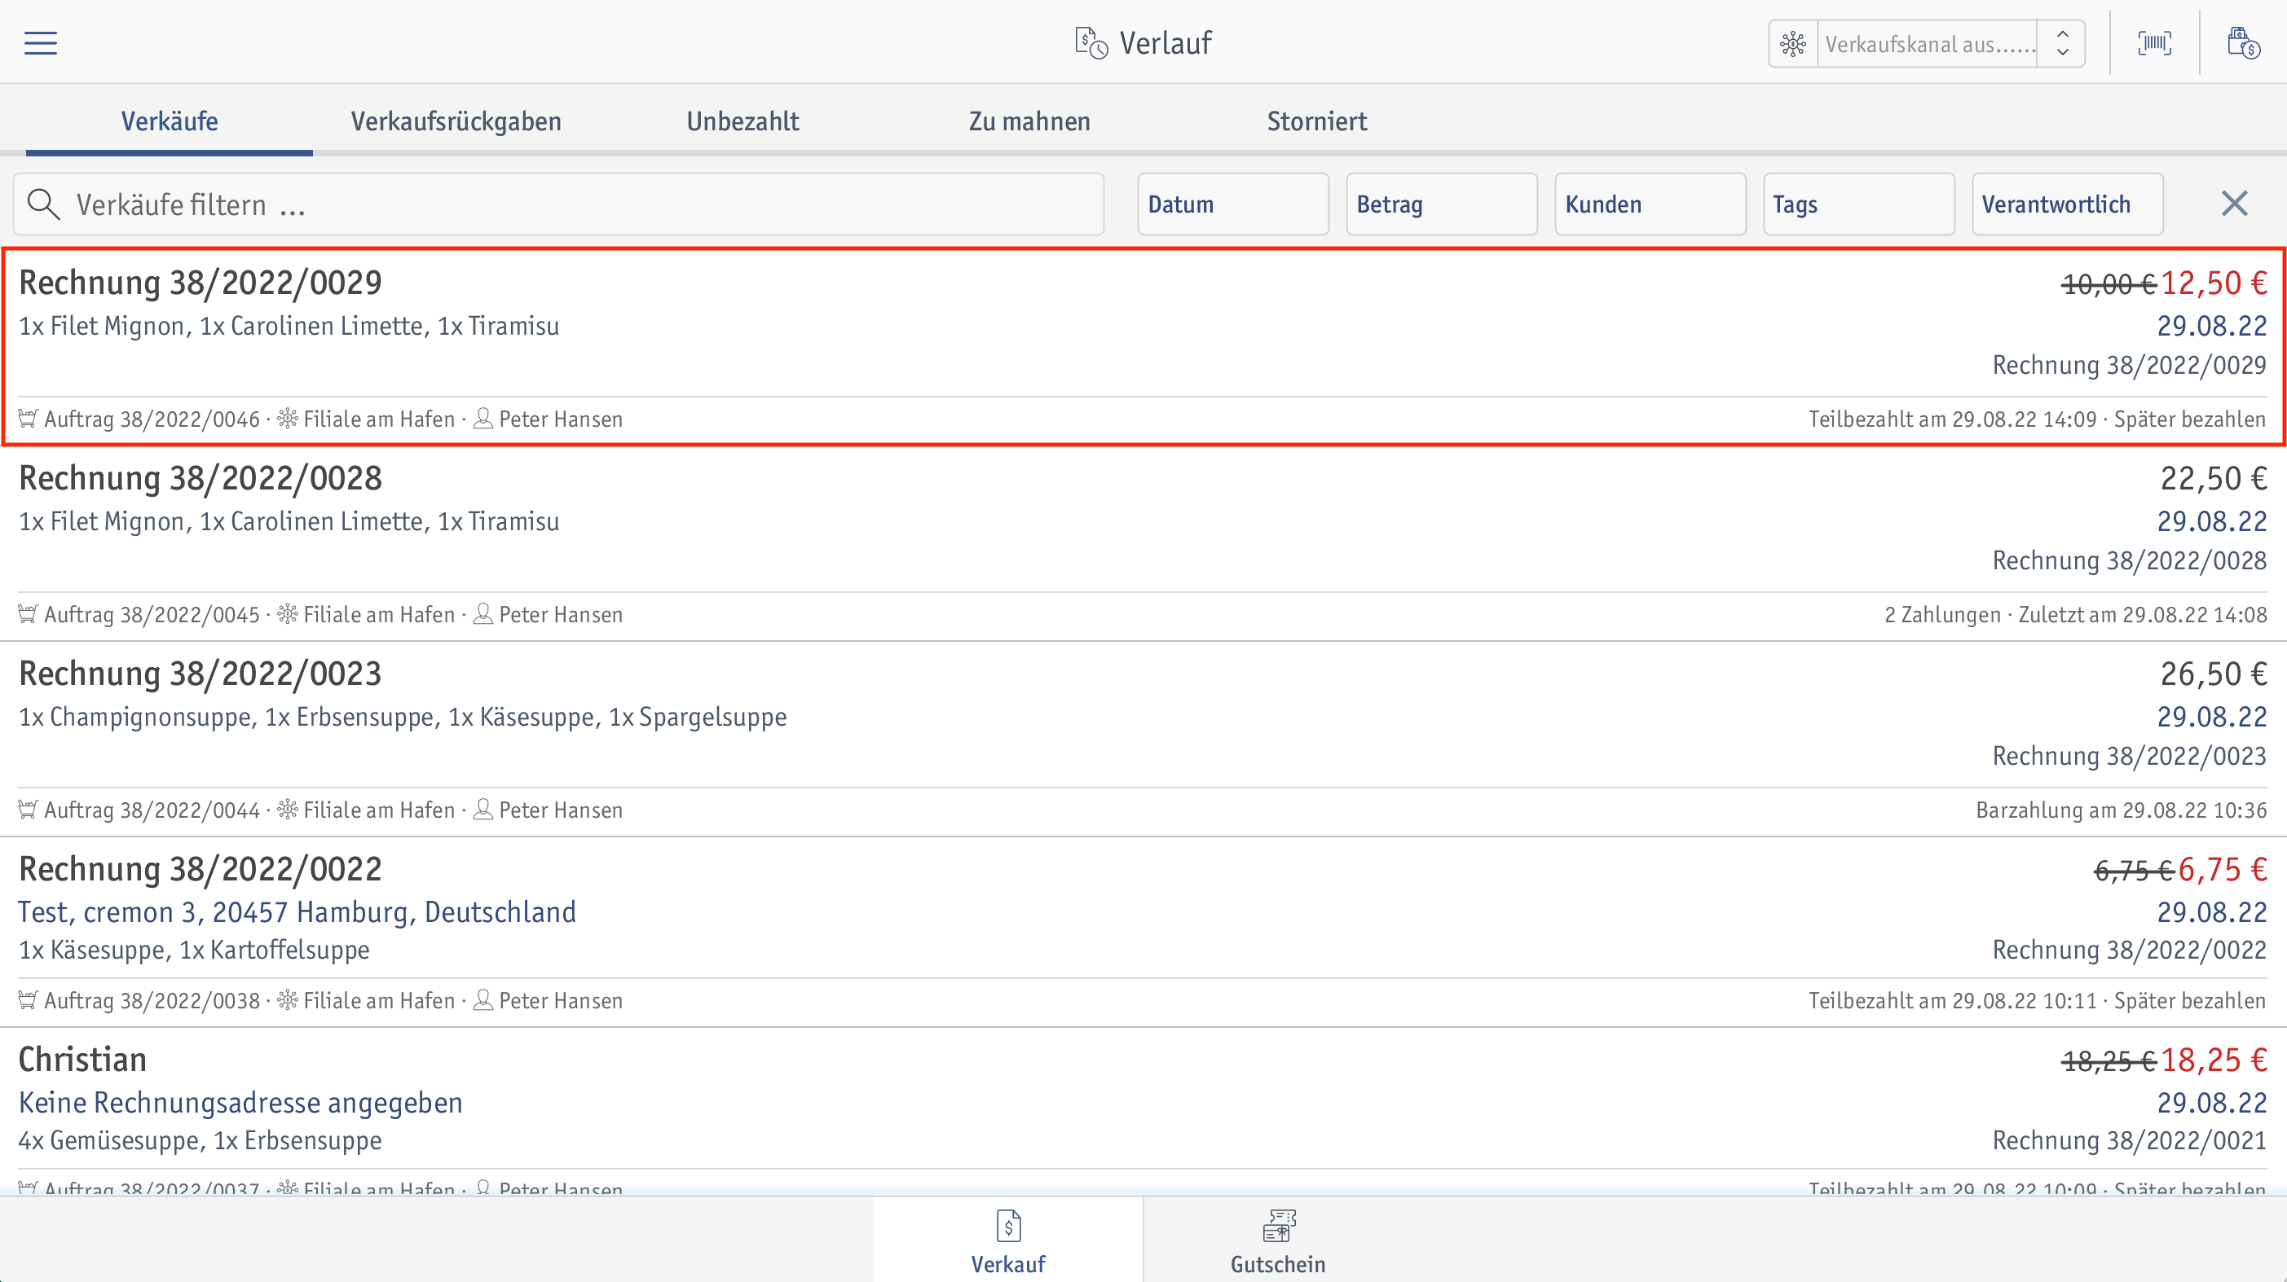The image size is (2287, 1282).
Task: Click right-side label Rechnung 38/2022/0021
Action: point(2129,1140)
